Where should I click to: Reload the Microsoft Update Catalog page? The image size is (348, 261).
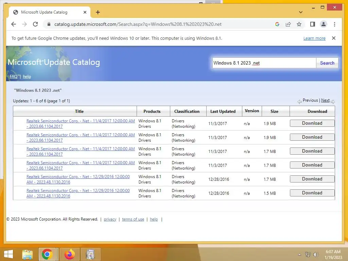click(x=35, y=24)
